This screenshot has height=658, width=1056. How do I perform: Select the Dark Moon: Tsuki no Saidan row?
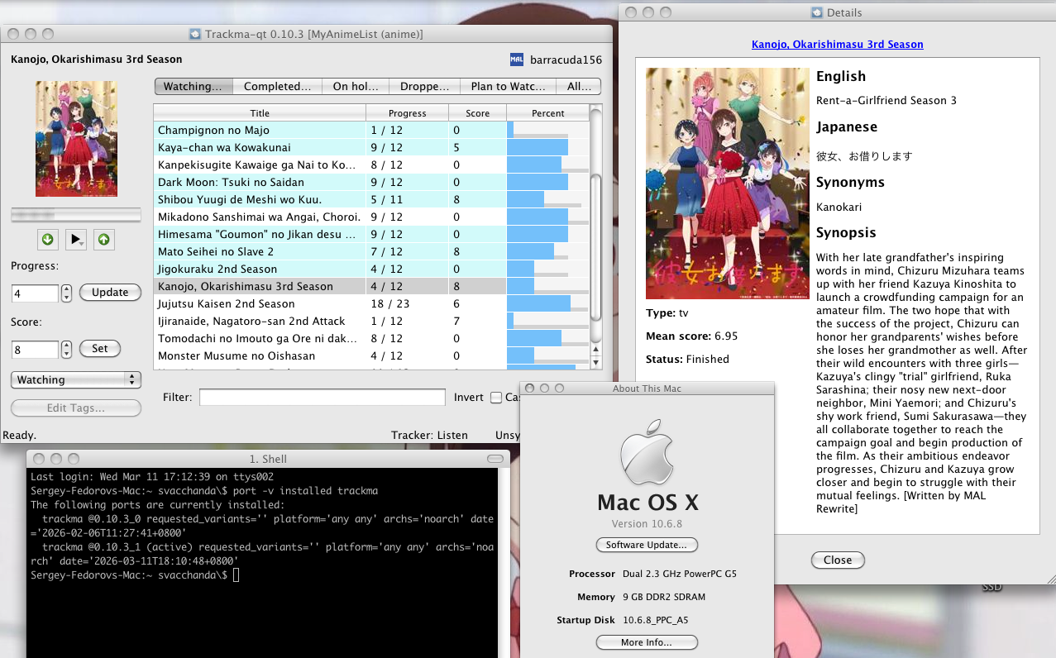pos(371,182)
